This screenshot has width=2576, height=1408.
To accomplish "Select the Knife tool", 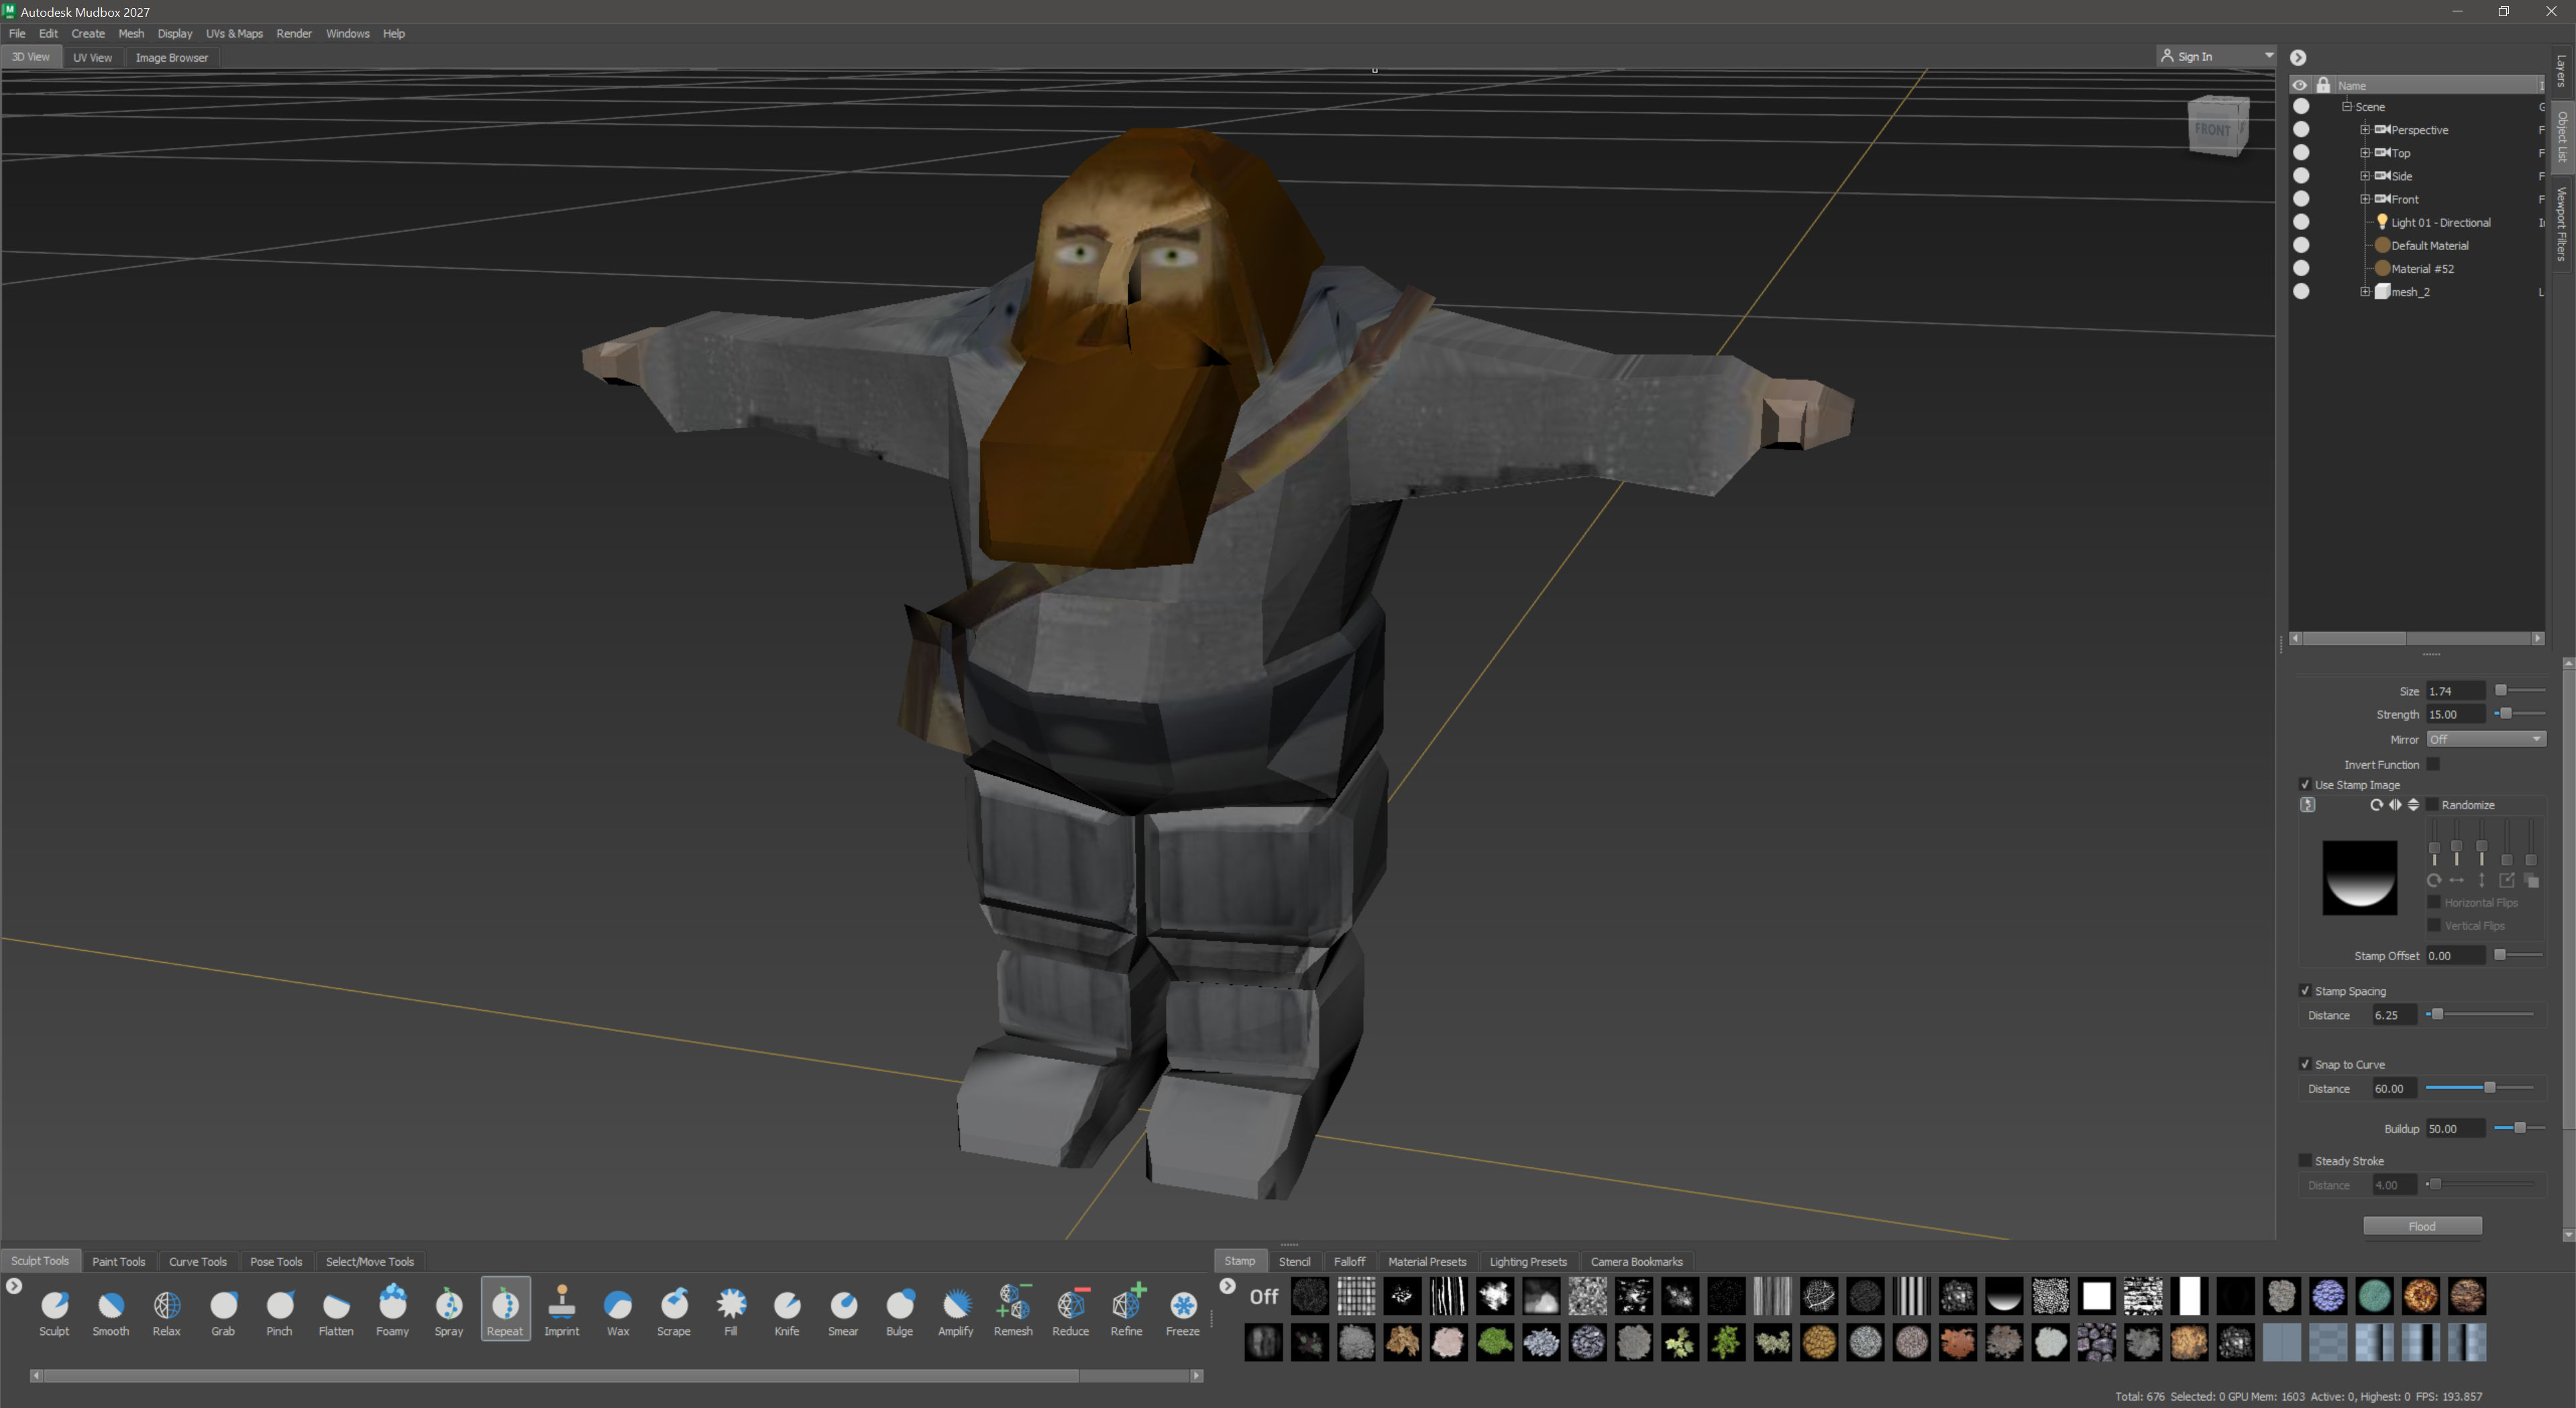I will click(787, 1310).
